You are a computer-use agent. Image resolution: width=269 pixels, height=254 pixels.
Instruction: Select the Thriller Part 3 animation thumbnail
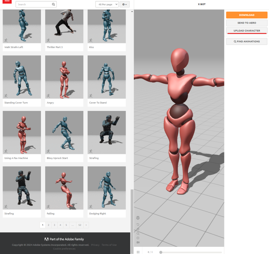tap(64, 26)
